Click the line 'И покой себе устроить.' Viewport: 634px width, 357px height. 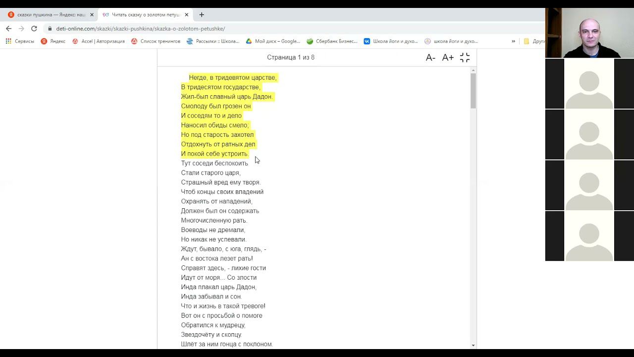[215, 154]
